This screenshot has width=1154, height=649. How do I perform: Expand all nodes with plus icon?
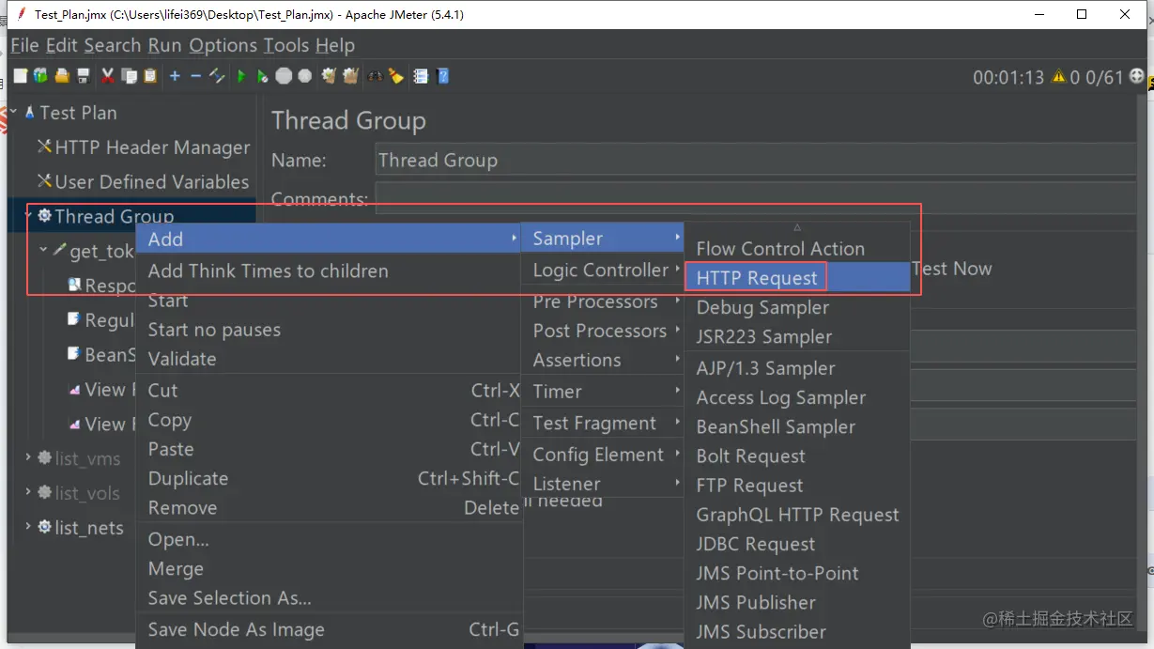click(175, 76)
